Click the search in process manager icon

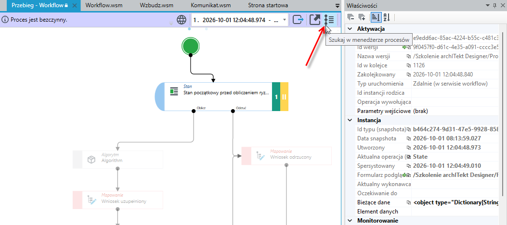(x=329, y=20)
